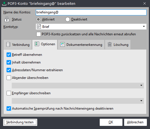Open the Kontotyp dropdown
Screen dimensions: 150x129
[91, 27]
